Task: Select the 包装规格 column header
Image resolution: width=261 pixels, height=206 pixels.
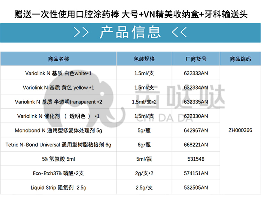Action: (x=144, y=59)
